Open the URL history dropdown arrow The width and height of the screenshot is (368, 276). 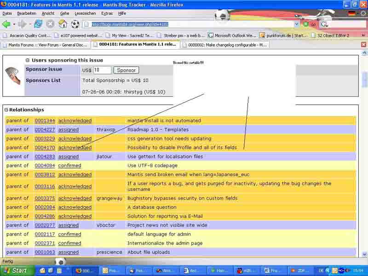click(297, 24)
